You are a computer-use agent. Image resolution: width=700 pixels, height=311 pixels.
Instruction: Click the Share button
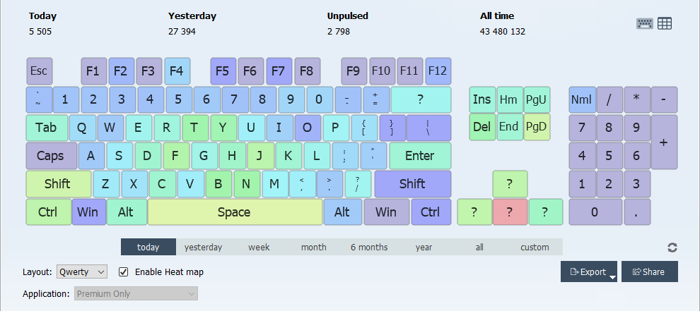pyautogui.click(x=649, y=272)
